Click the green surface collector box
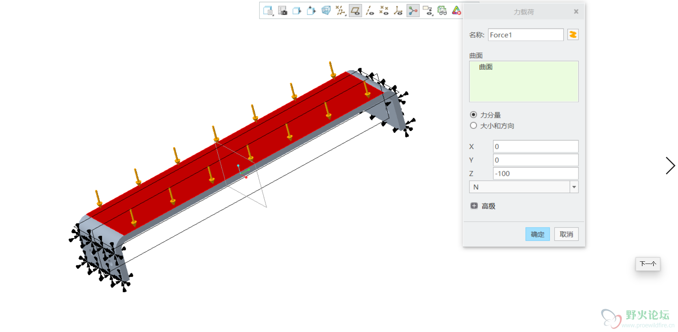The height and width of the screenshot is (332, 678). point(524,81)
